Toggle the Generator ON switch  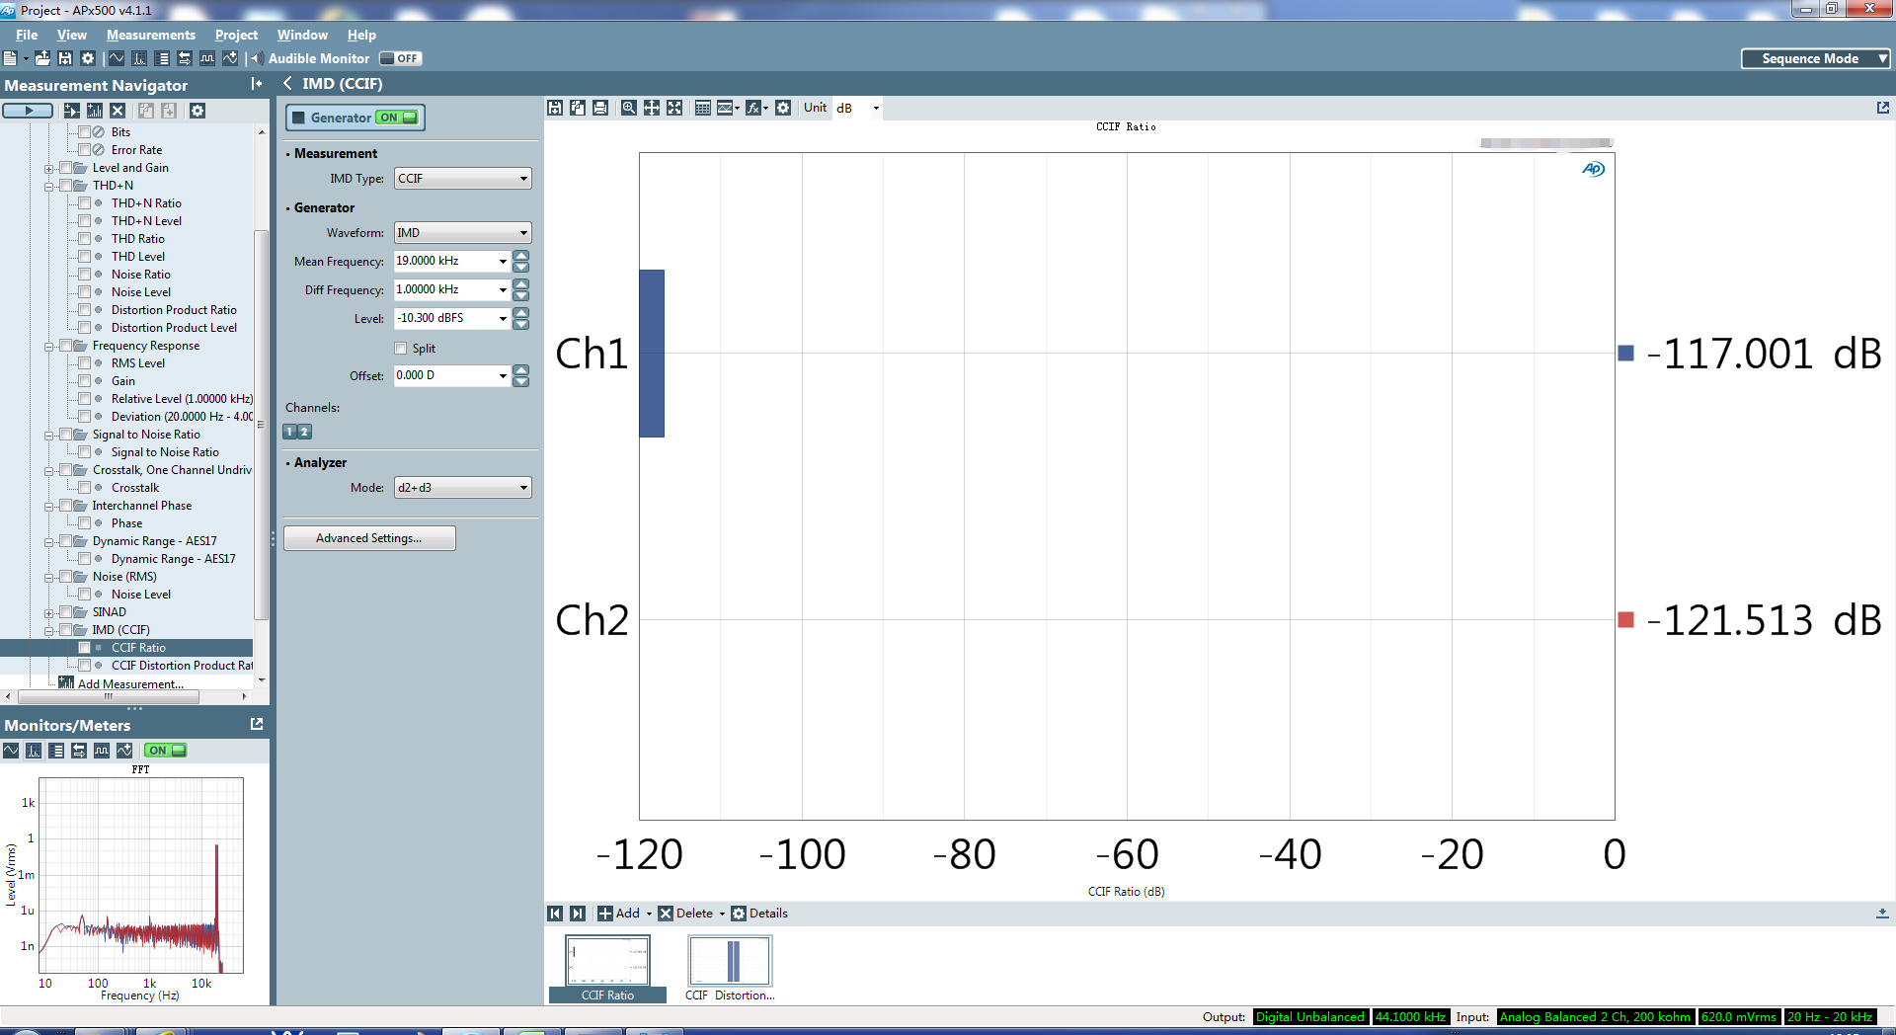[398, 118]
